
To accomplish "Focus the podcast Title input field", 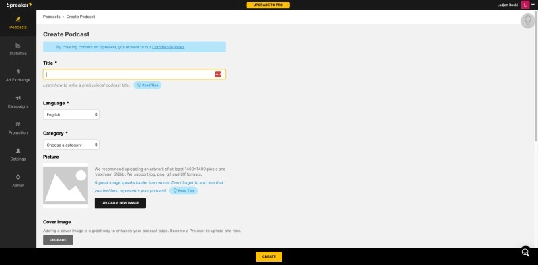I will [134, 75].
